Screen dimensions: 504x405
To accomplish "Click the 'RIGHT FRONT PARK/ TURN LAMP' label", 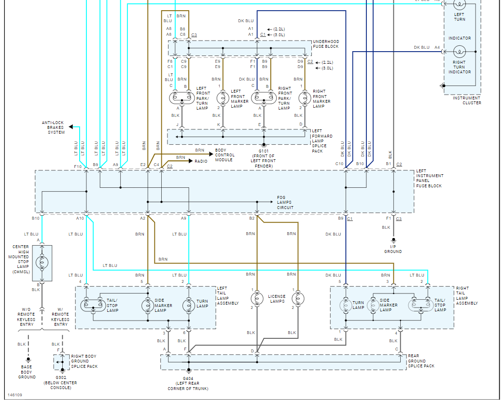I will pos(284,98).
